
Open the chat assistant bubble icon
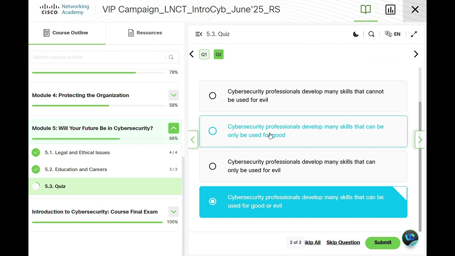pyautogui.click(x=410, y=238)
